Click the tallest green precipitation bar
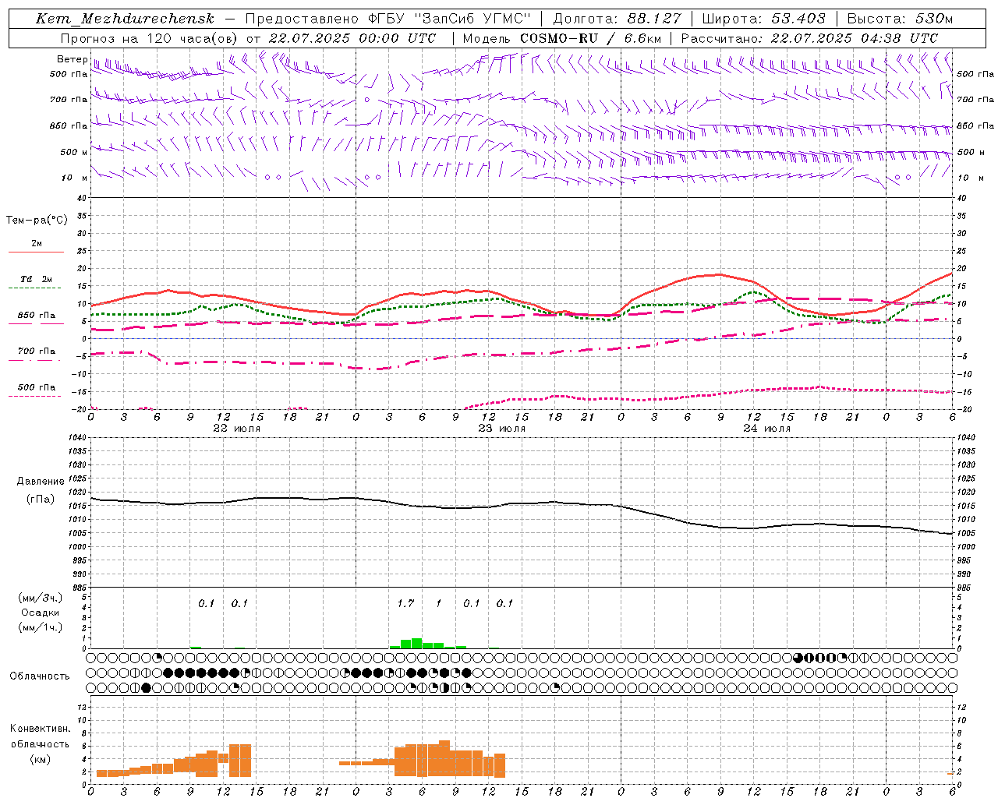The width and height of the screenshot is (998, 798). pos(417,643)
